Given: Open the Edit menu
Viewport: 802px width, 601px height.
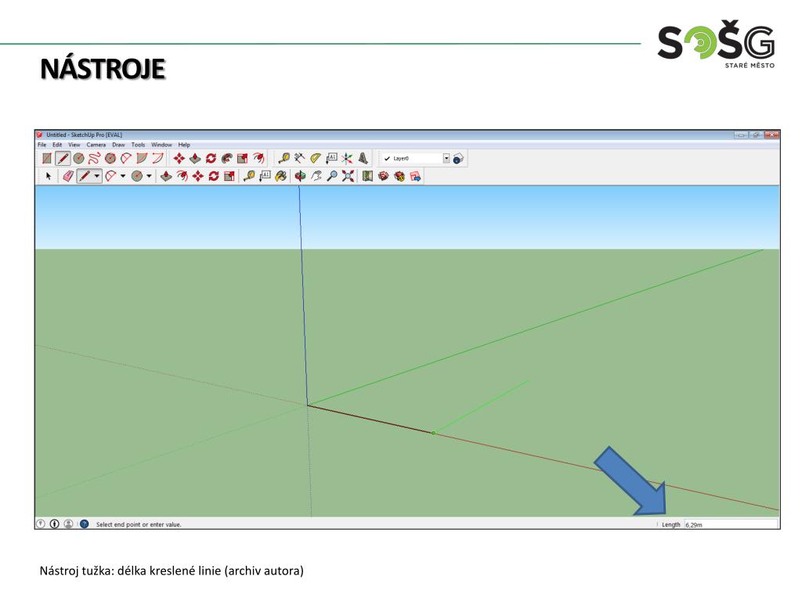Looking at the screenshot, I should click(57, 145).
